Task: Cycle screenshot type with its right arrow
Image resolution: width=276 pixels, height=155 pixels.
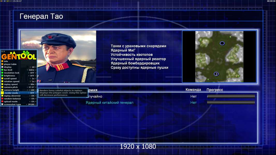Action: (36, 104)
